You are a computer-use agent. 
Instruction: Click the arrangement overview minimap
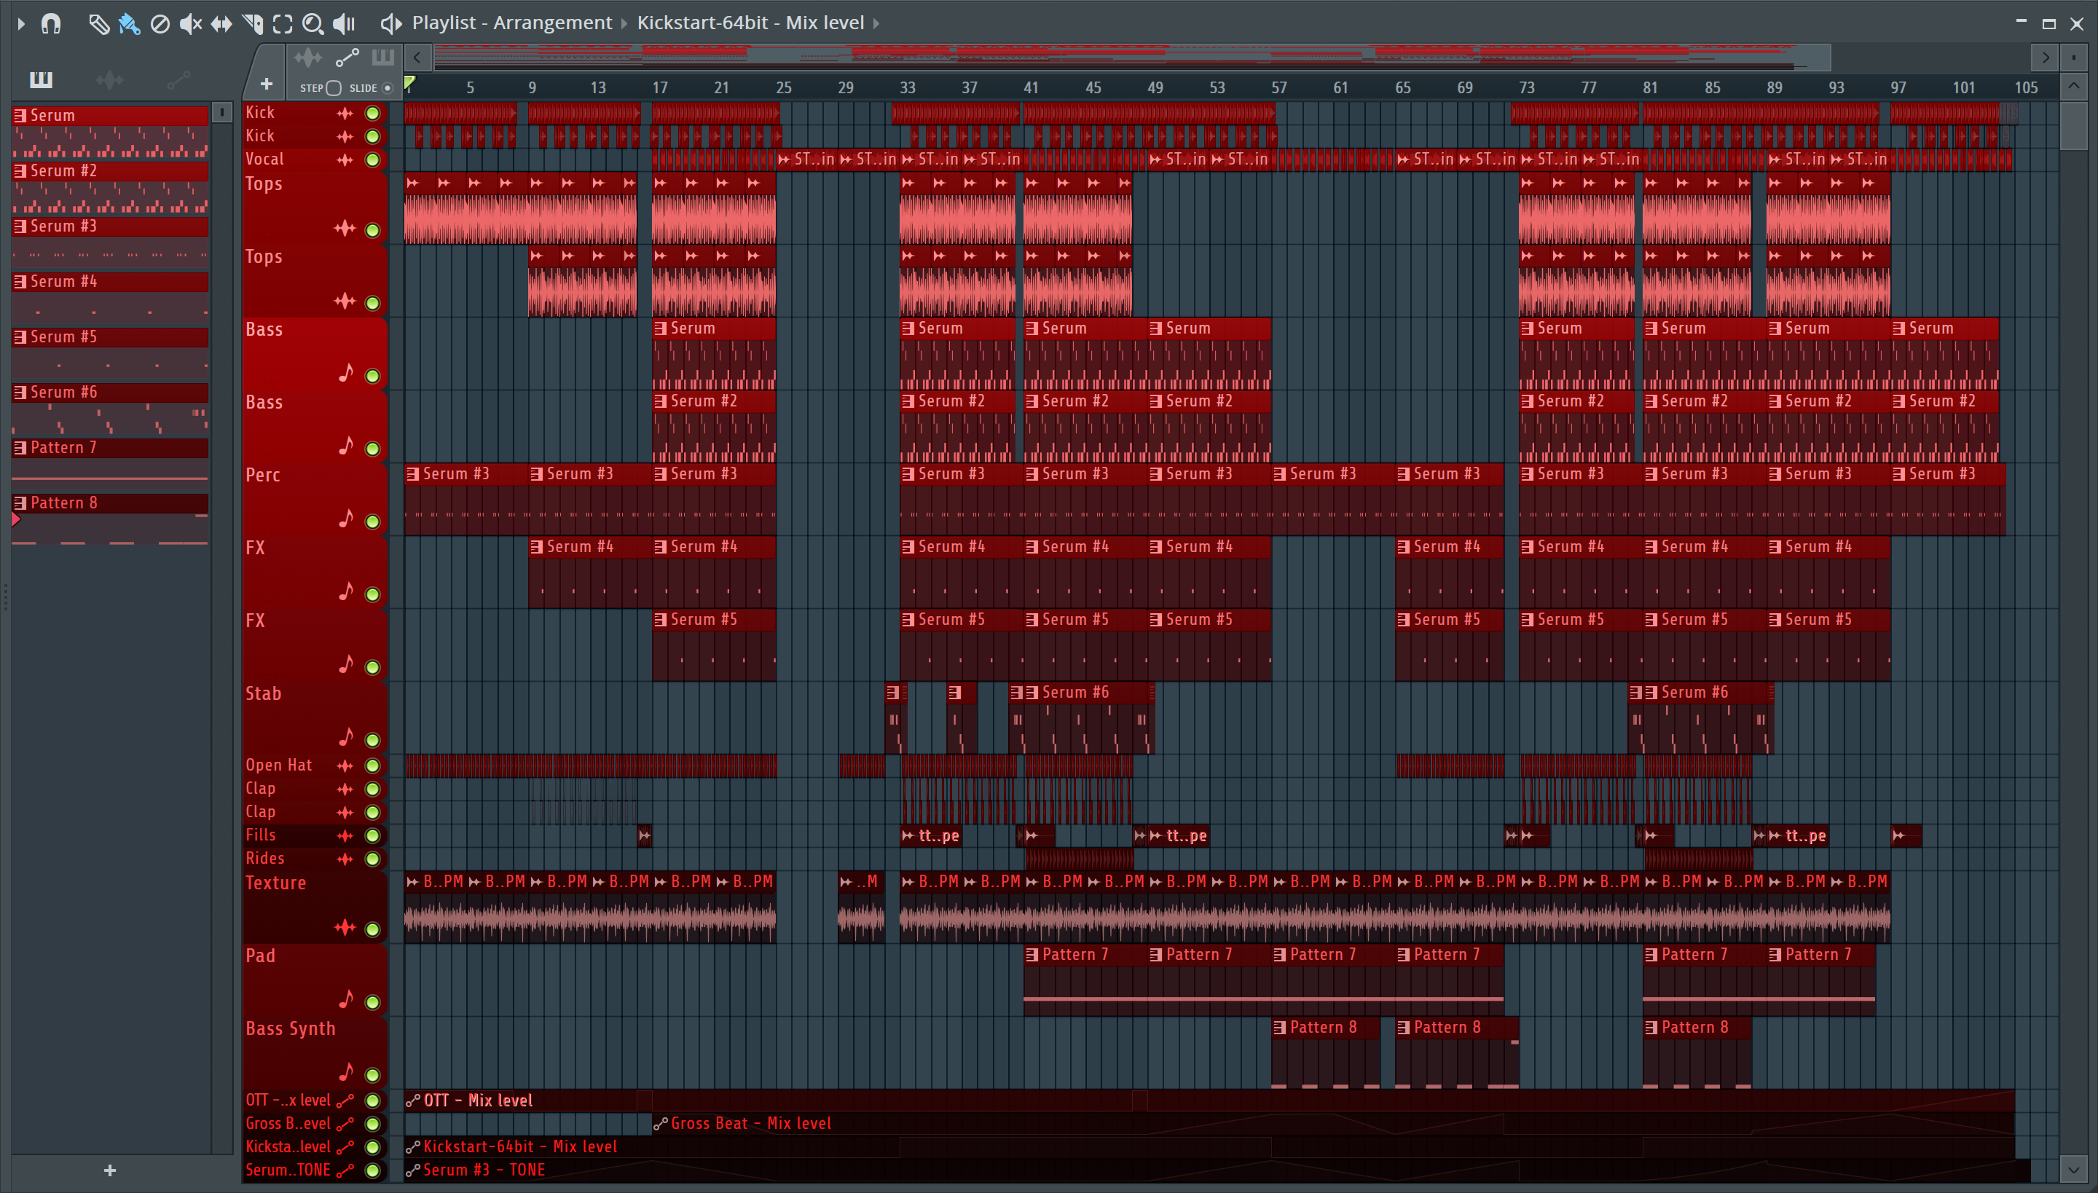pyautogui.click(x=1131, y=58)
